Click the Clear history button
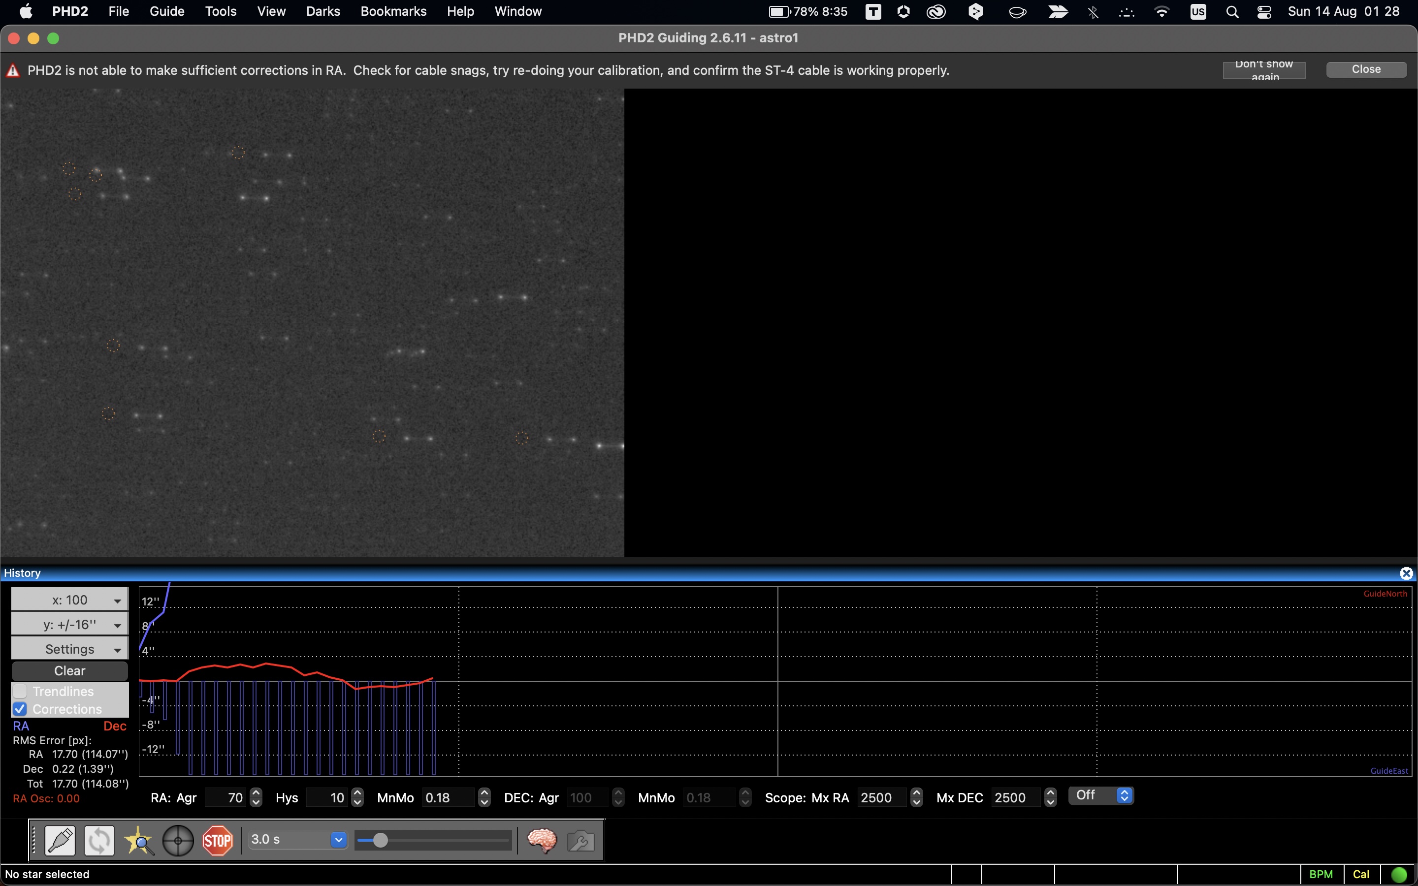The width and height of the screenshot is (1418, 886). click(x=69, y=670)
